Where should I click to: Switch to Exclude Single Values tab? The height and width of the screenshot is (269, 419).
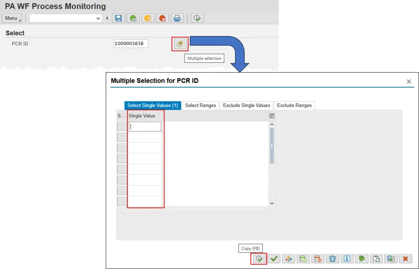(x=246, y=105)
